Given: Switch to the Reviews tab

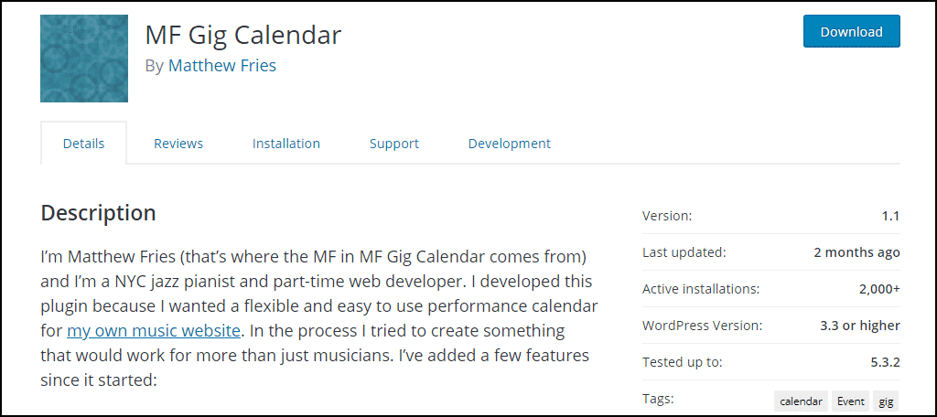Looking at the screenshot, I should (x=178, y=144).
